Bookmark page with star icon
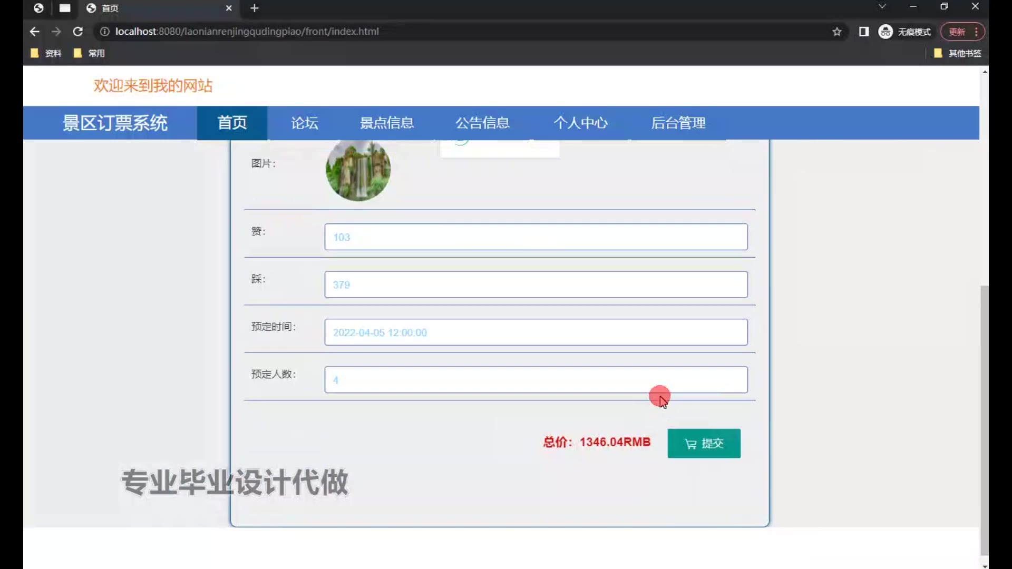 click(837, 32)
